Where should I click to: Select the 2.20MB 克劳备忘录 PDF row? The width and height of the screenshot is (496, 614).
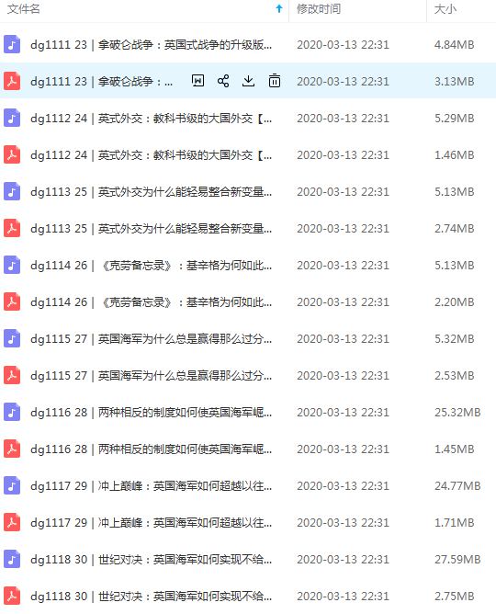click(x=248, y=301)
